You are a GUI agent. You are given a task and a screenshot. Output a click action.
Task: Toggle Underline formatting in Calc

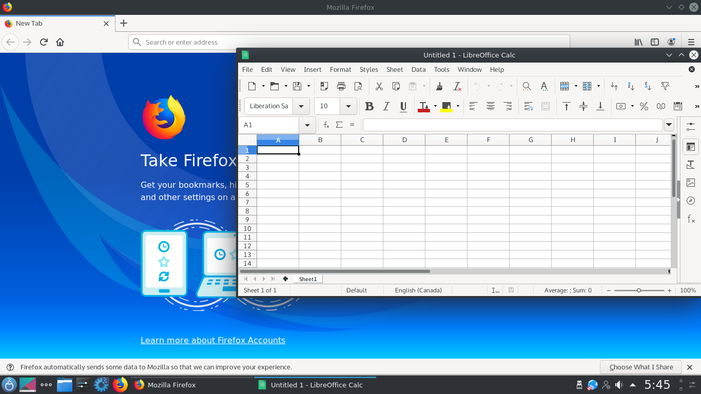point(403,106)
